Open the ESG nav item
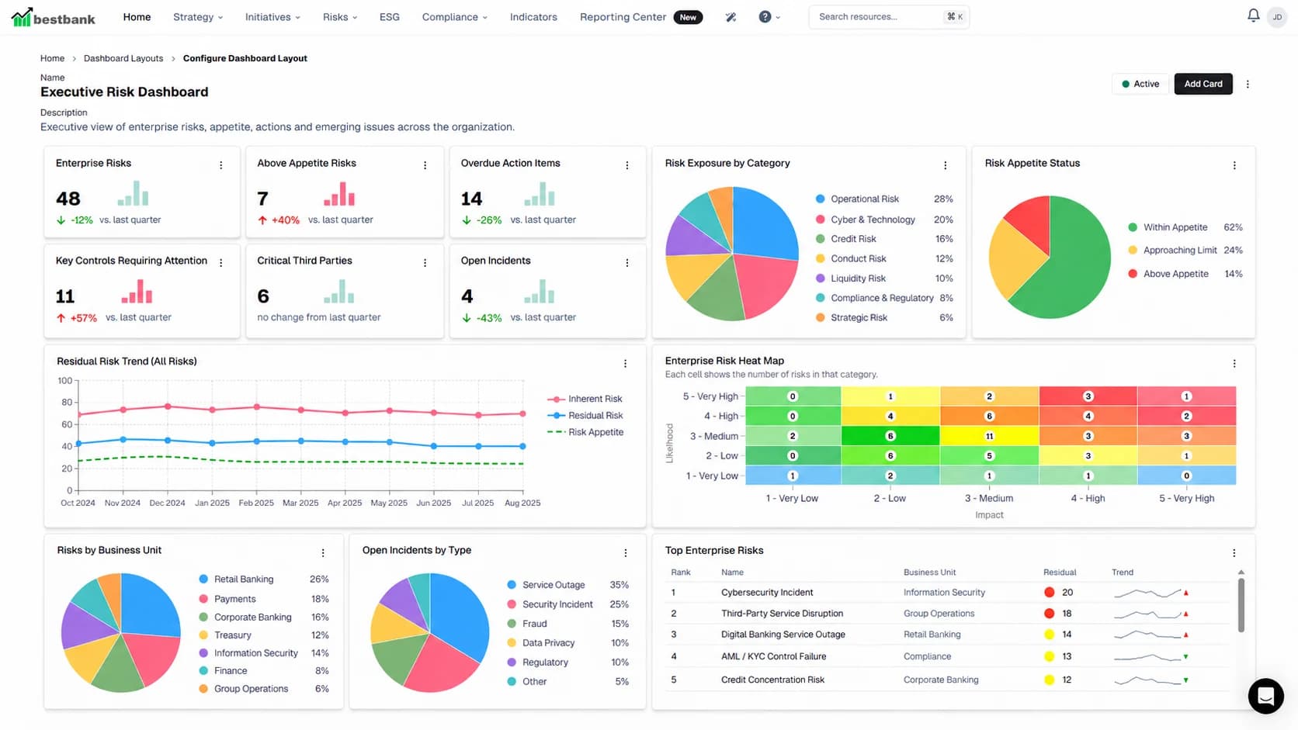 [x=390, y=17]
